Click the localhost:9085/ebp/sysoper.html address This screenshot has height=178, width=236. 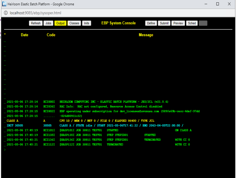tap(35, 13)
